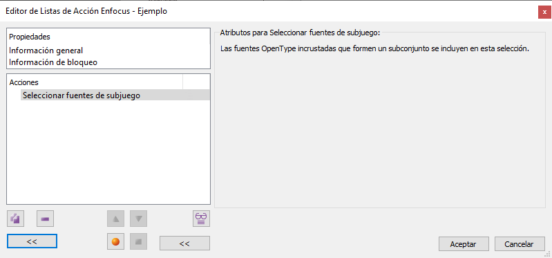Click the empty column header beside Acciones
The width and height of the screenshot is (552, 258).
coord(196,82)
